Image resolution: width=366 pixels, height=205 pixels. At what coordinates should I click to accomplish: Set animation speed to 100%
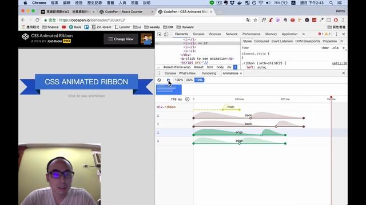tap(179, 80)
